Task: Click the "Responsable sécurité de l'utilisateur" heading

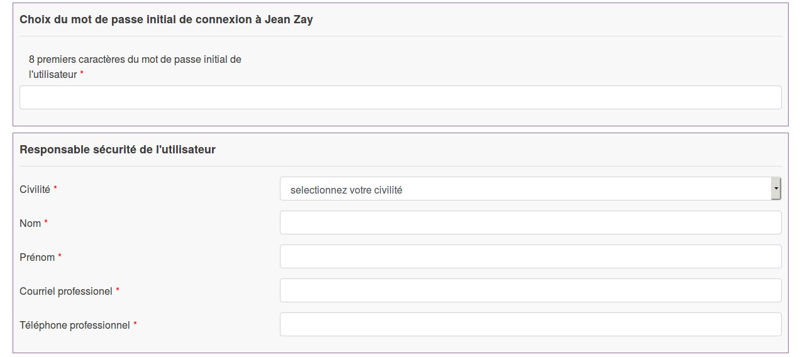Action: (x=118, y=150)
